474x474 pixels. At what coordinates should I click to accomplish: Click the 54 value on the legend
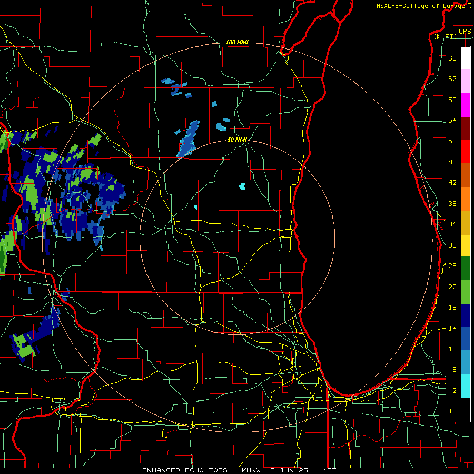[452, 120]
